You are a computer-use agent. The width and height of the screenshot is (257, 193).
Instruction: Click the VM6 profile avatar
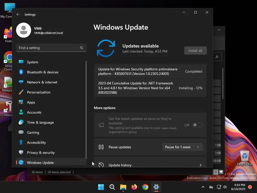(x=24, y=30)
